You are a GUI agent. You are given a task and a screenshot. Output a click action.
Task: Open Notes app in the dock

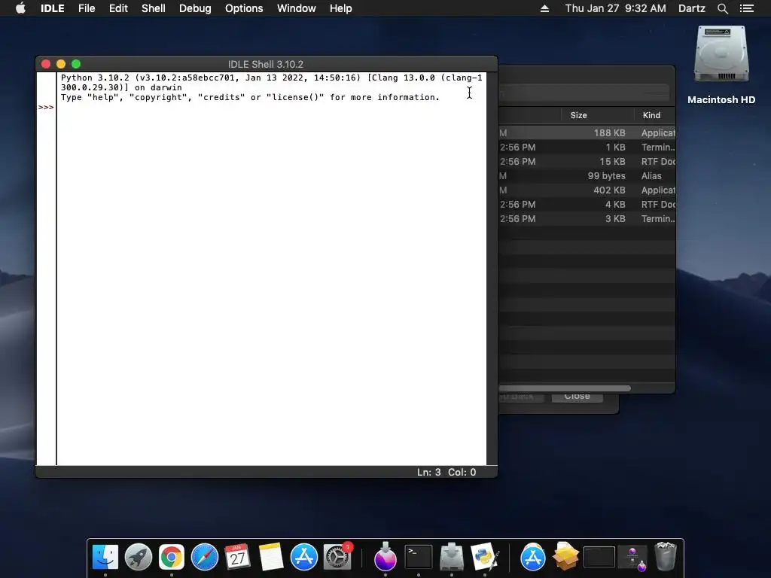[270, 557]
